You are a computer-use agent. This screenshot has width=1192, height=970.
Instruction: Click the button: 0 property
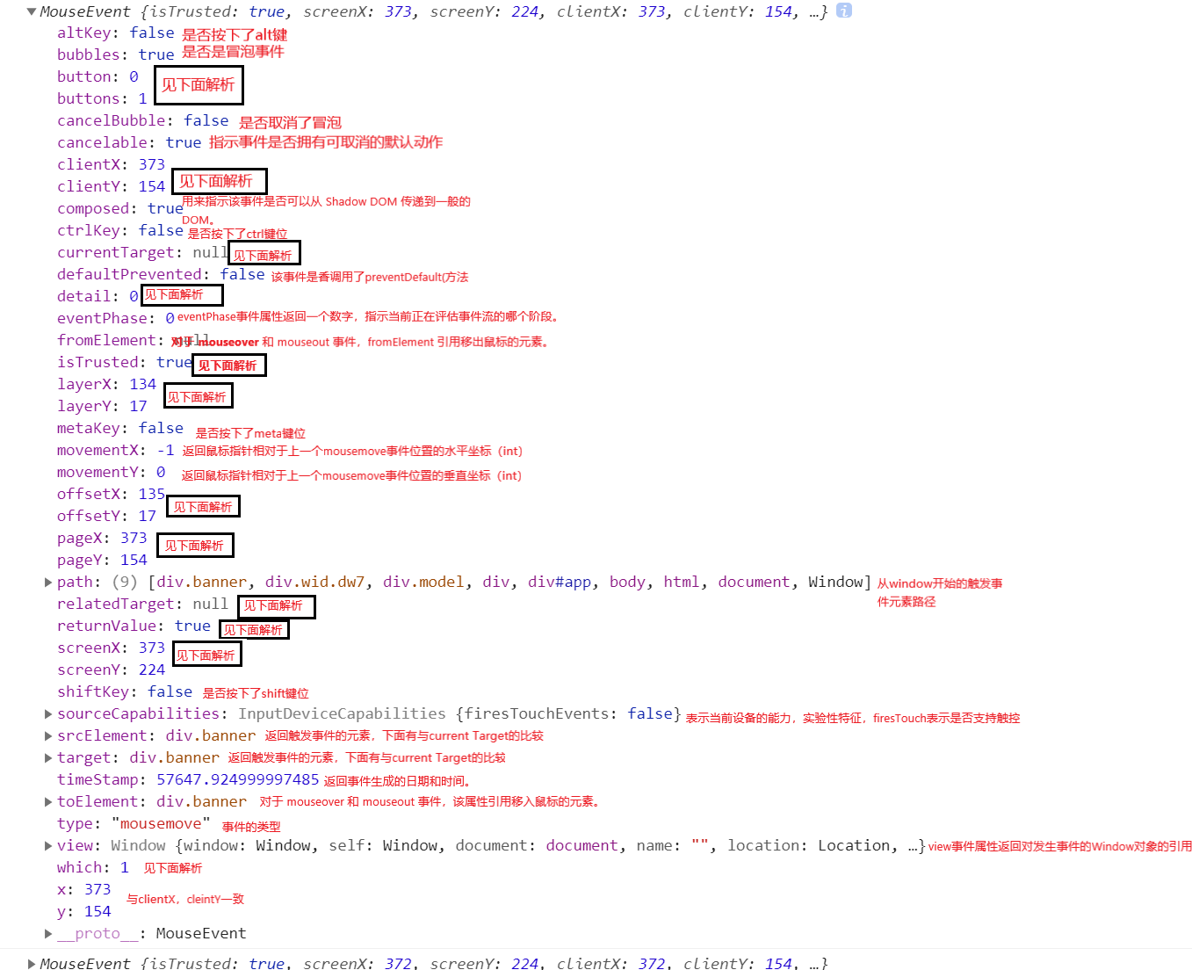click(x=98, y=76)
